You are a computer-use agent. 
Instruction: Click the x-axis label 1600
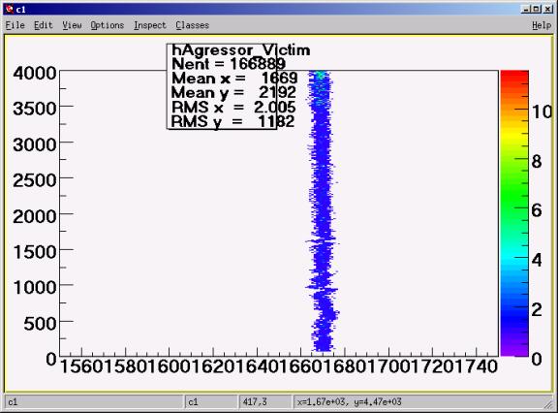(x=169, y=366)
